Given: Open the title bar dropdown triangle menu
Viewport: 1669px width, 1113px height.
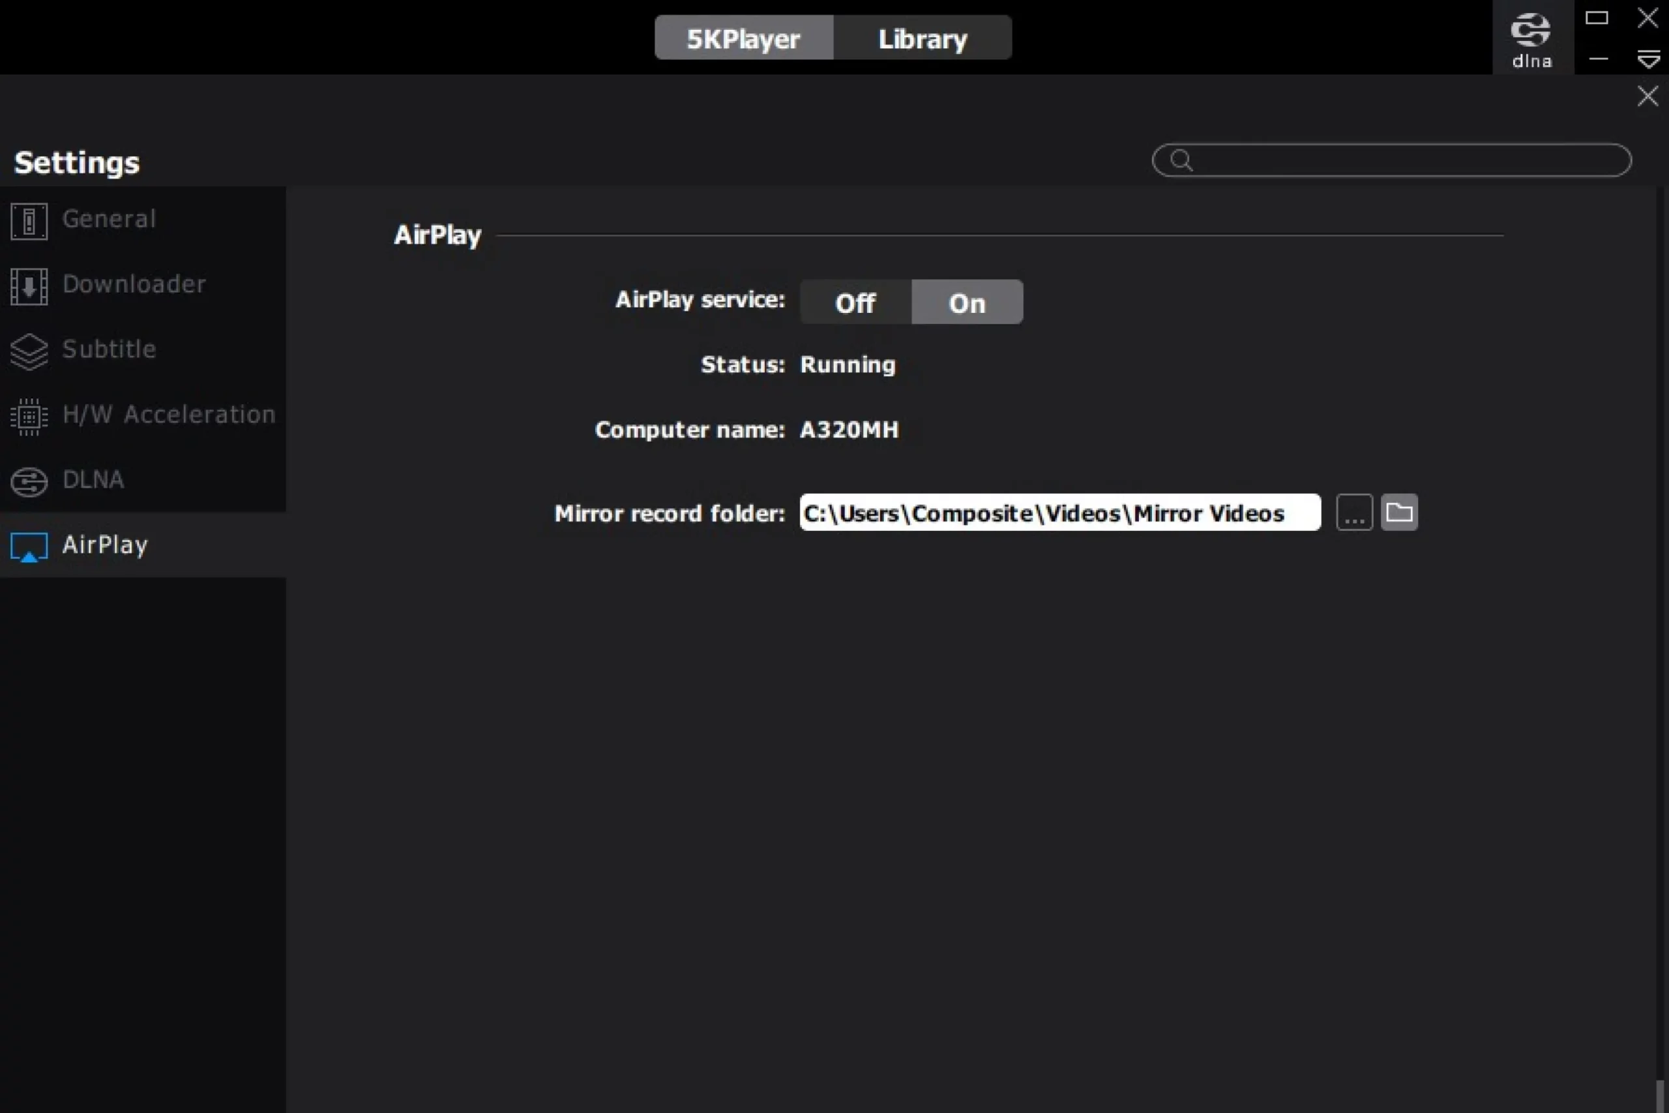Looking at the screenshot, I should click(1647, 59).
